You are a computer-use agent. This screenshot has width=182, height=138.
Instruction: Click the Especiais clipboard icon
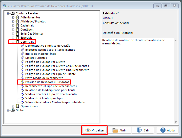pyautogui.click(x=18, y=38)
